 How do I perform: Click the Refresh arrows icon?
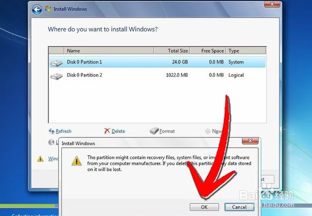click(x=52, y=131)
